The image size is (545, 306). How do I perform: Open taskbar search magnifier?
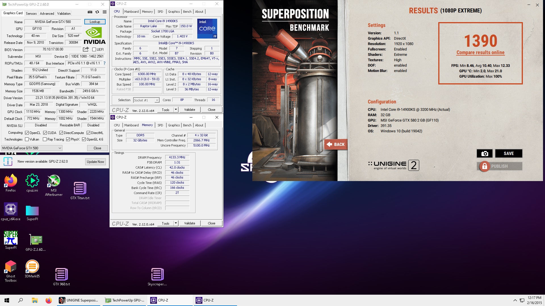click(20, 300)
